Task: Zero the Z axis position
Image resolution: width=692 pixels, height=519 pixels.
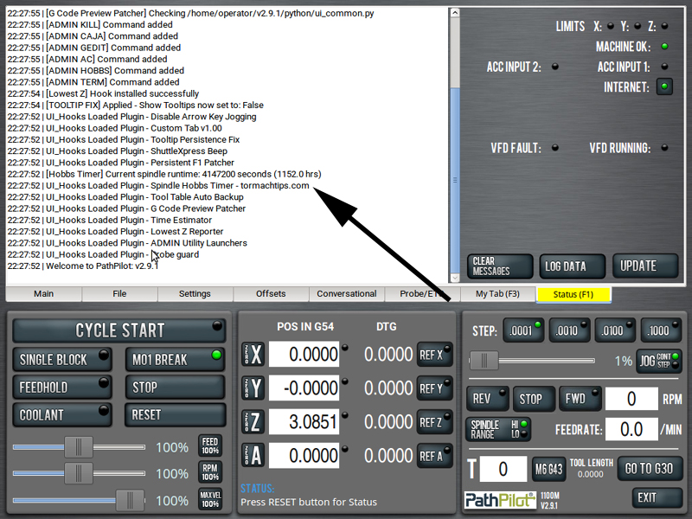Action: (253, 422)
